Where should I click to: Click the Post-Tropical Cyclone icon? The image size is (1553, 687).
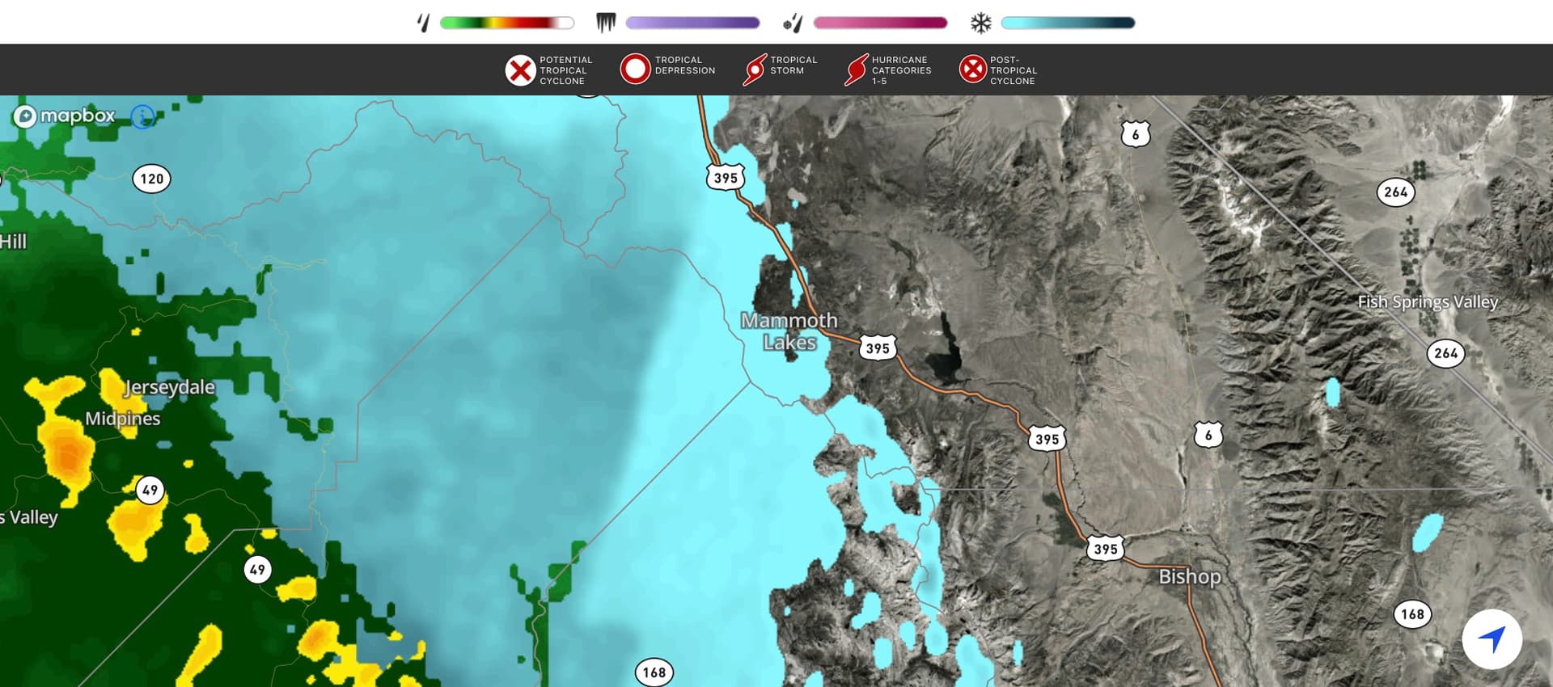(973, 70)
